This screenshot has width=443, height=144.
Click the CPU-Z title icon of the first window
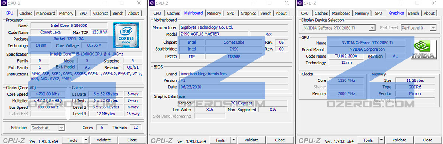3,3
